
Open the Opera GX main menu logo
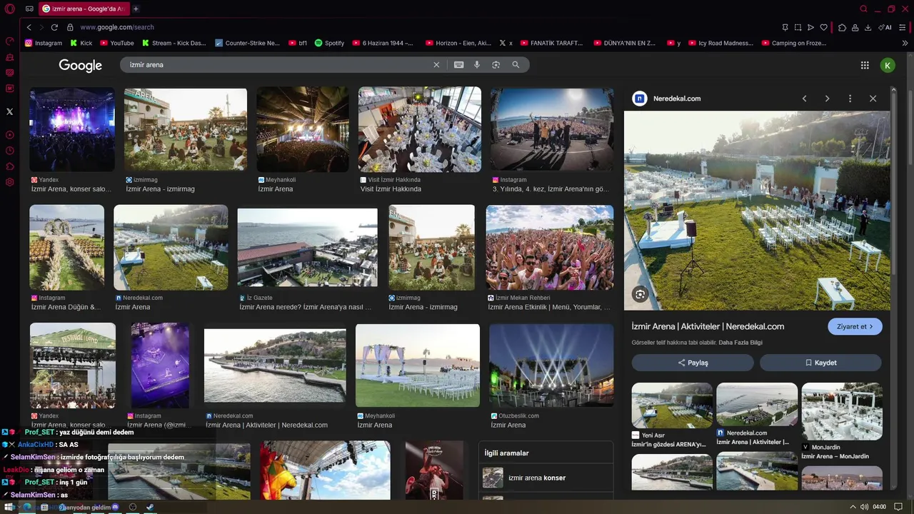pyautogui.click(x=9, y=9)
